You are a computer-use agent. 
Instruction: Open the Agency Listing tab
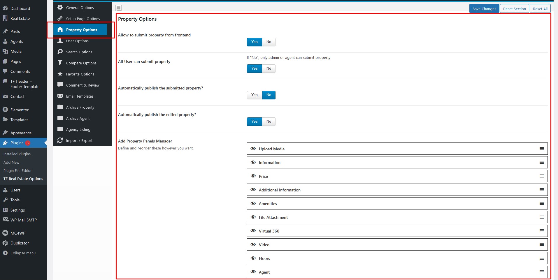[83, 129]
